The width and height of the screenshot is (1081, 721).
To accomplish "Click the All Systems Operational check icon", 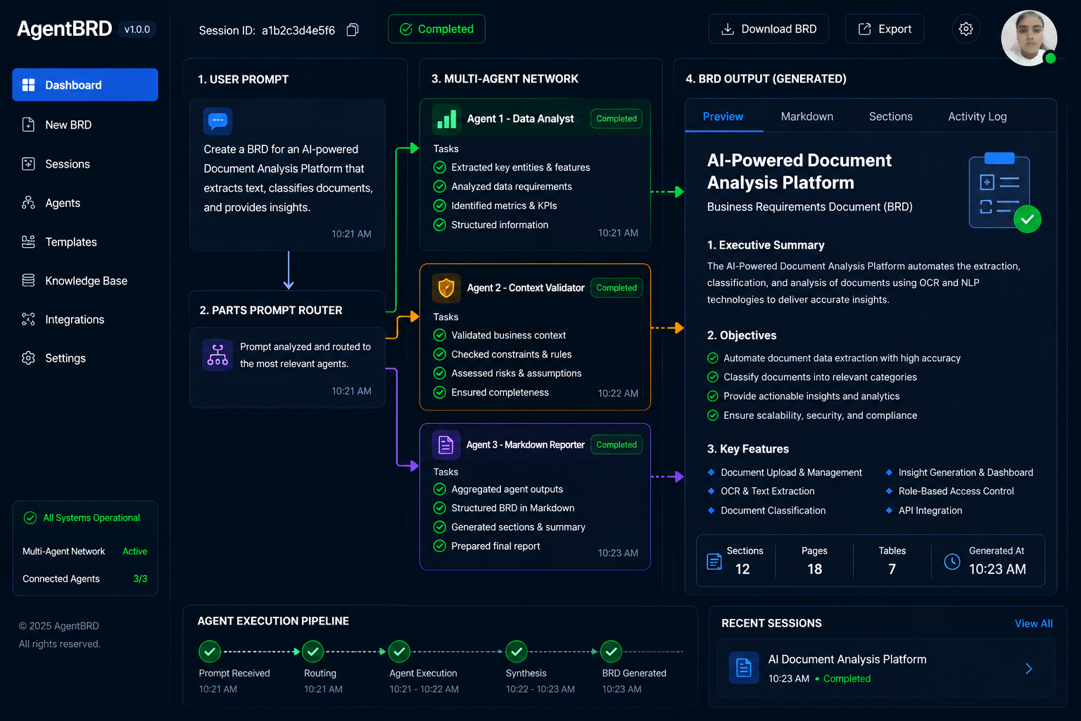I will (30, 518).
